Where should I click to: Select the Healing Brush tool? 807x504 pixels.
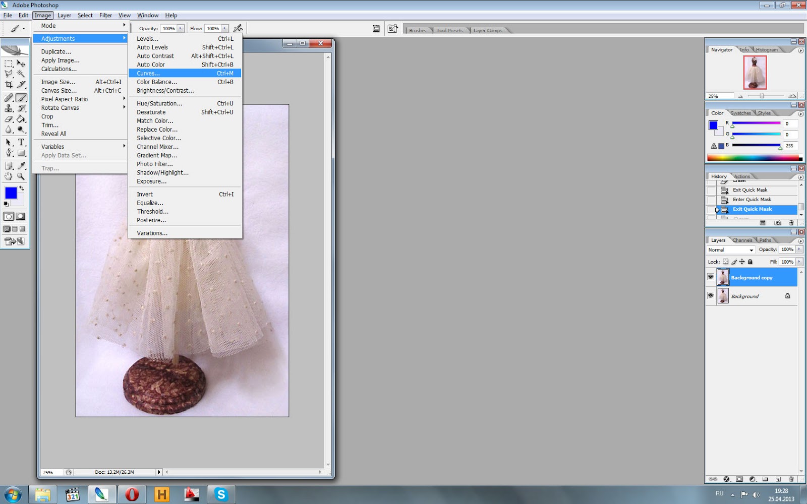coord(9,98)
